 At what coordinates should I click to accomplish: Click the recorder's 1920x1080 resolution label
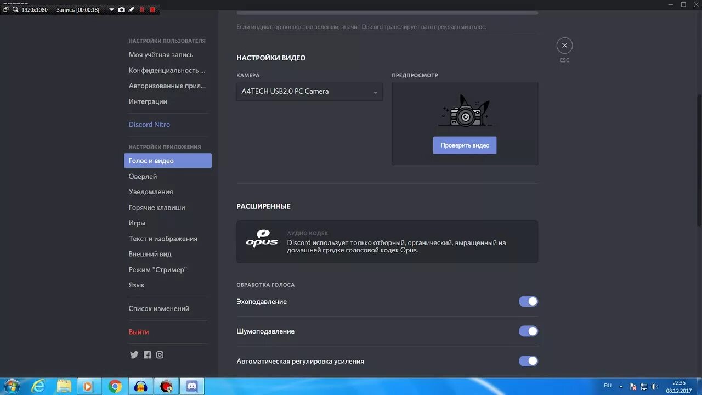tap(35, 10)
